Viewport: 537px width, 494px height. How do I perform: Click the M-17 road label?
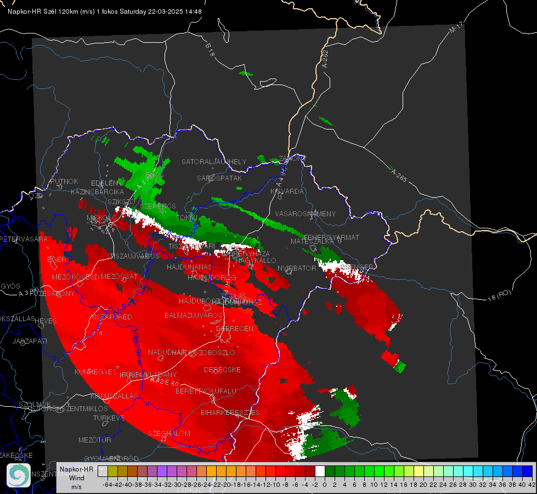(456, 27)
